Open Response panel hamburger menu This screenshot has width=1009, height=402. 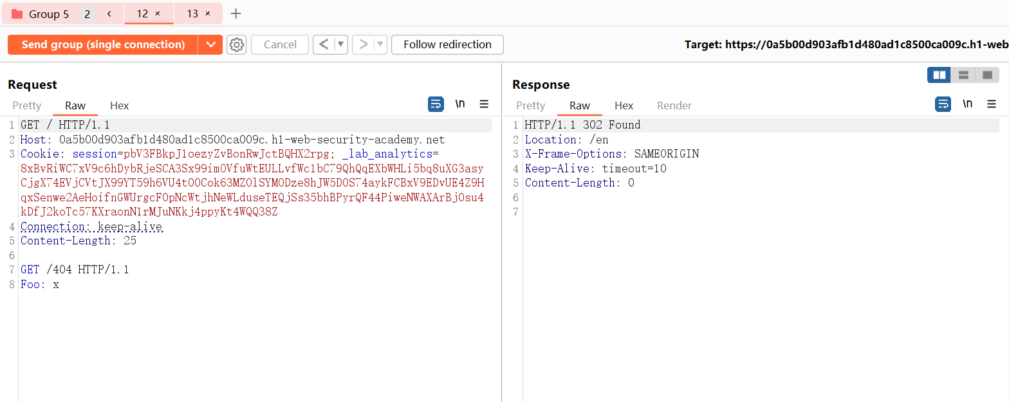click(x=991, y=104)
